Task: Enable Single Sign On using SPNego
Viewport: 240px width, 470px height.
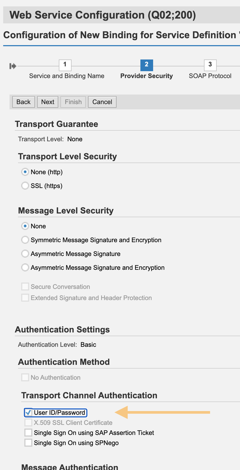Action: tap(28, 443)
